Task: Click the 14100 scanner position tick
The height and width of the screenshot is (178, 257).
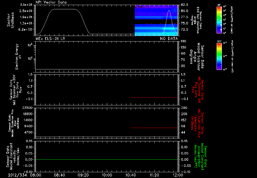Action: coord(27,120)
